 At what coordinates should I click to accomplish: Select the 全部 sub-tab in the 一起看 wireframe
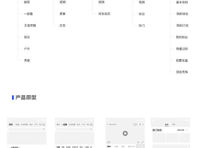coord(58,147)
